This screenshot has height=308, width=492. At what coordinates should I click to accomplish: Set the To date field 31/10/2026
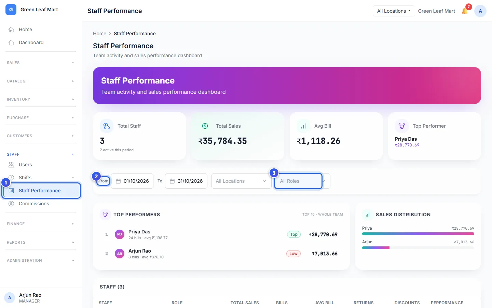186,181
